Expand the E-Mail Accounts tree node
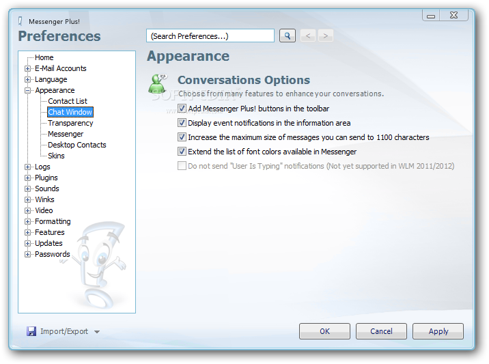 pyautogui.click(x=28, y=68)
